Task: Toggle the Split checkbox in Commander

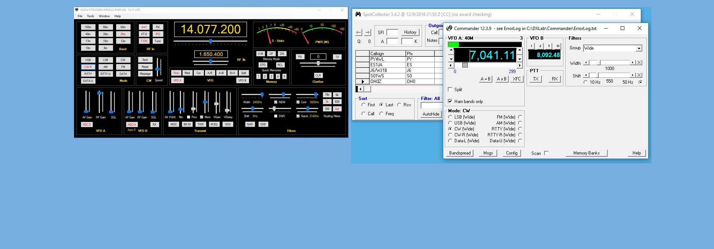Action: (450, 89)
